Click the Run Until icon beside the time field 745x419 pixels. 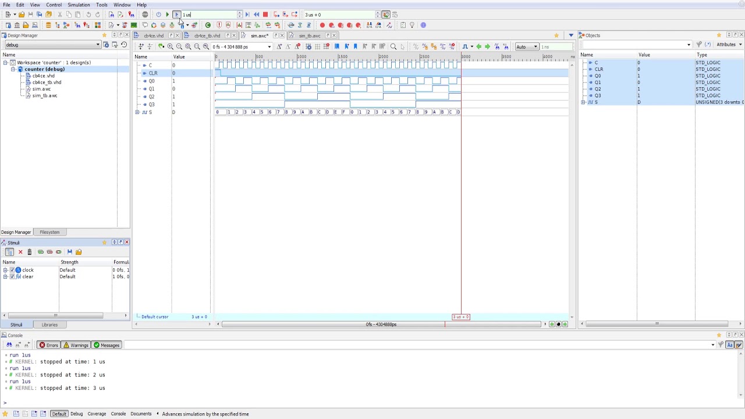click(x=247, y=15)
